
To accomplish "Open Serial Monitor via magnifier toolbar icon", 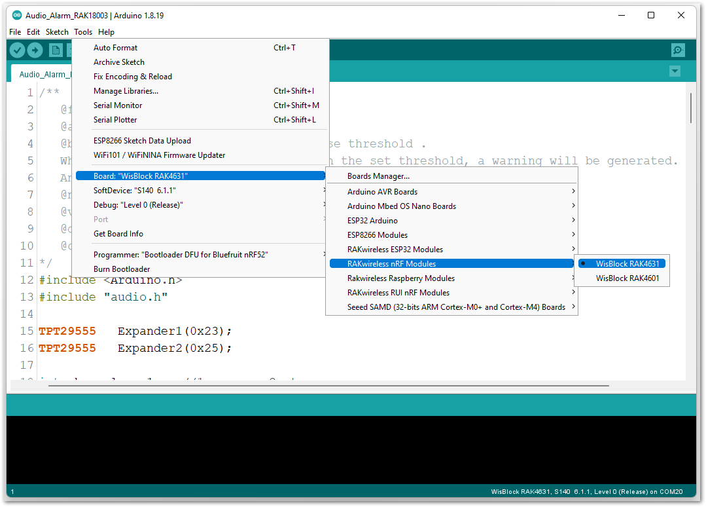I will tap(678, 50).
